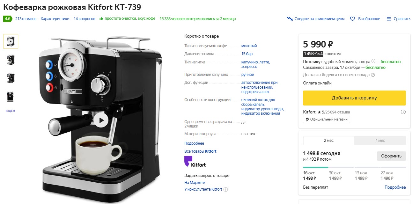Click the split payment progress bar

coord(354,167)
